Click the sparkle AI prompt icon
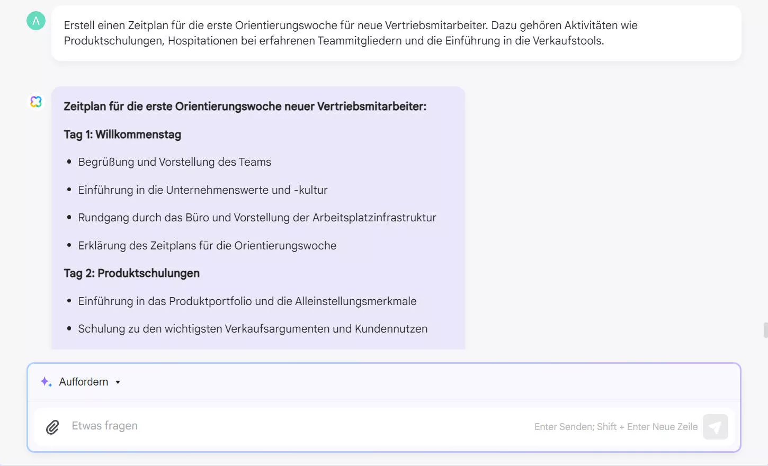This screenshot has width=768, height=466. pos(46,381)
